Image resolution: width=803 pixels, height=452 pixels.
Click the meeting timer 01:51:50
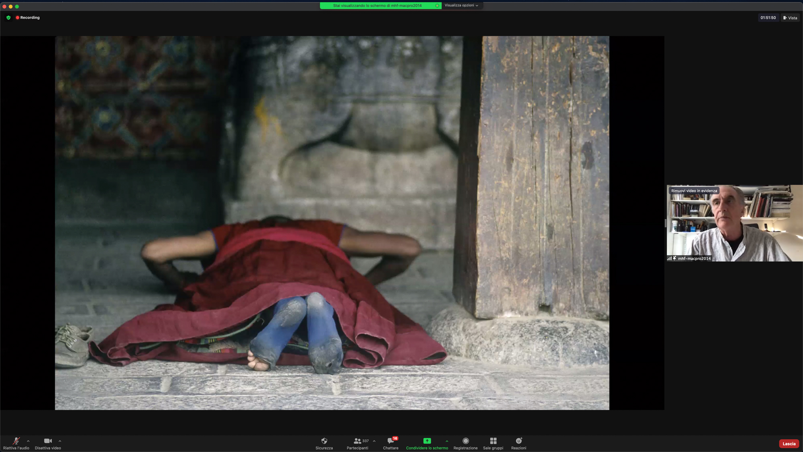tap(768, 18)
